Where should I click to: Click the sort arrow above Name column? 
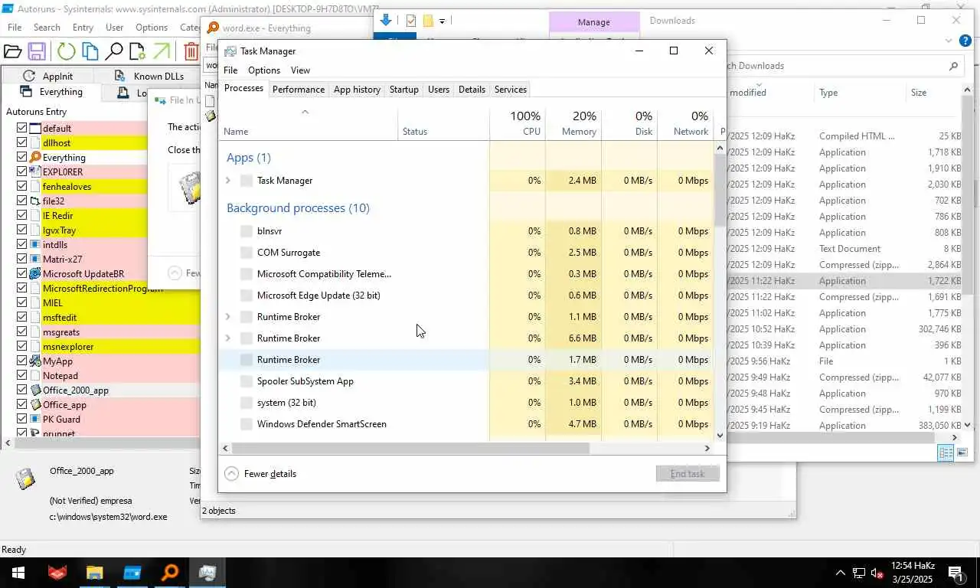305,113
